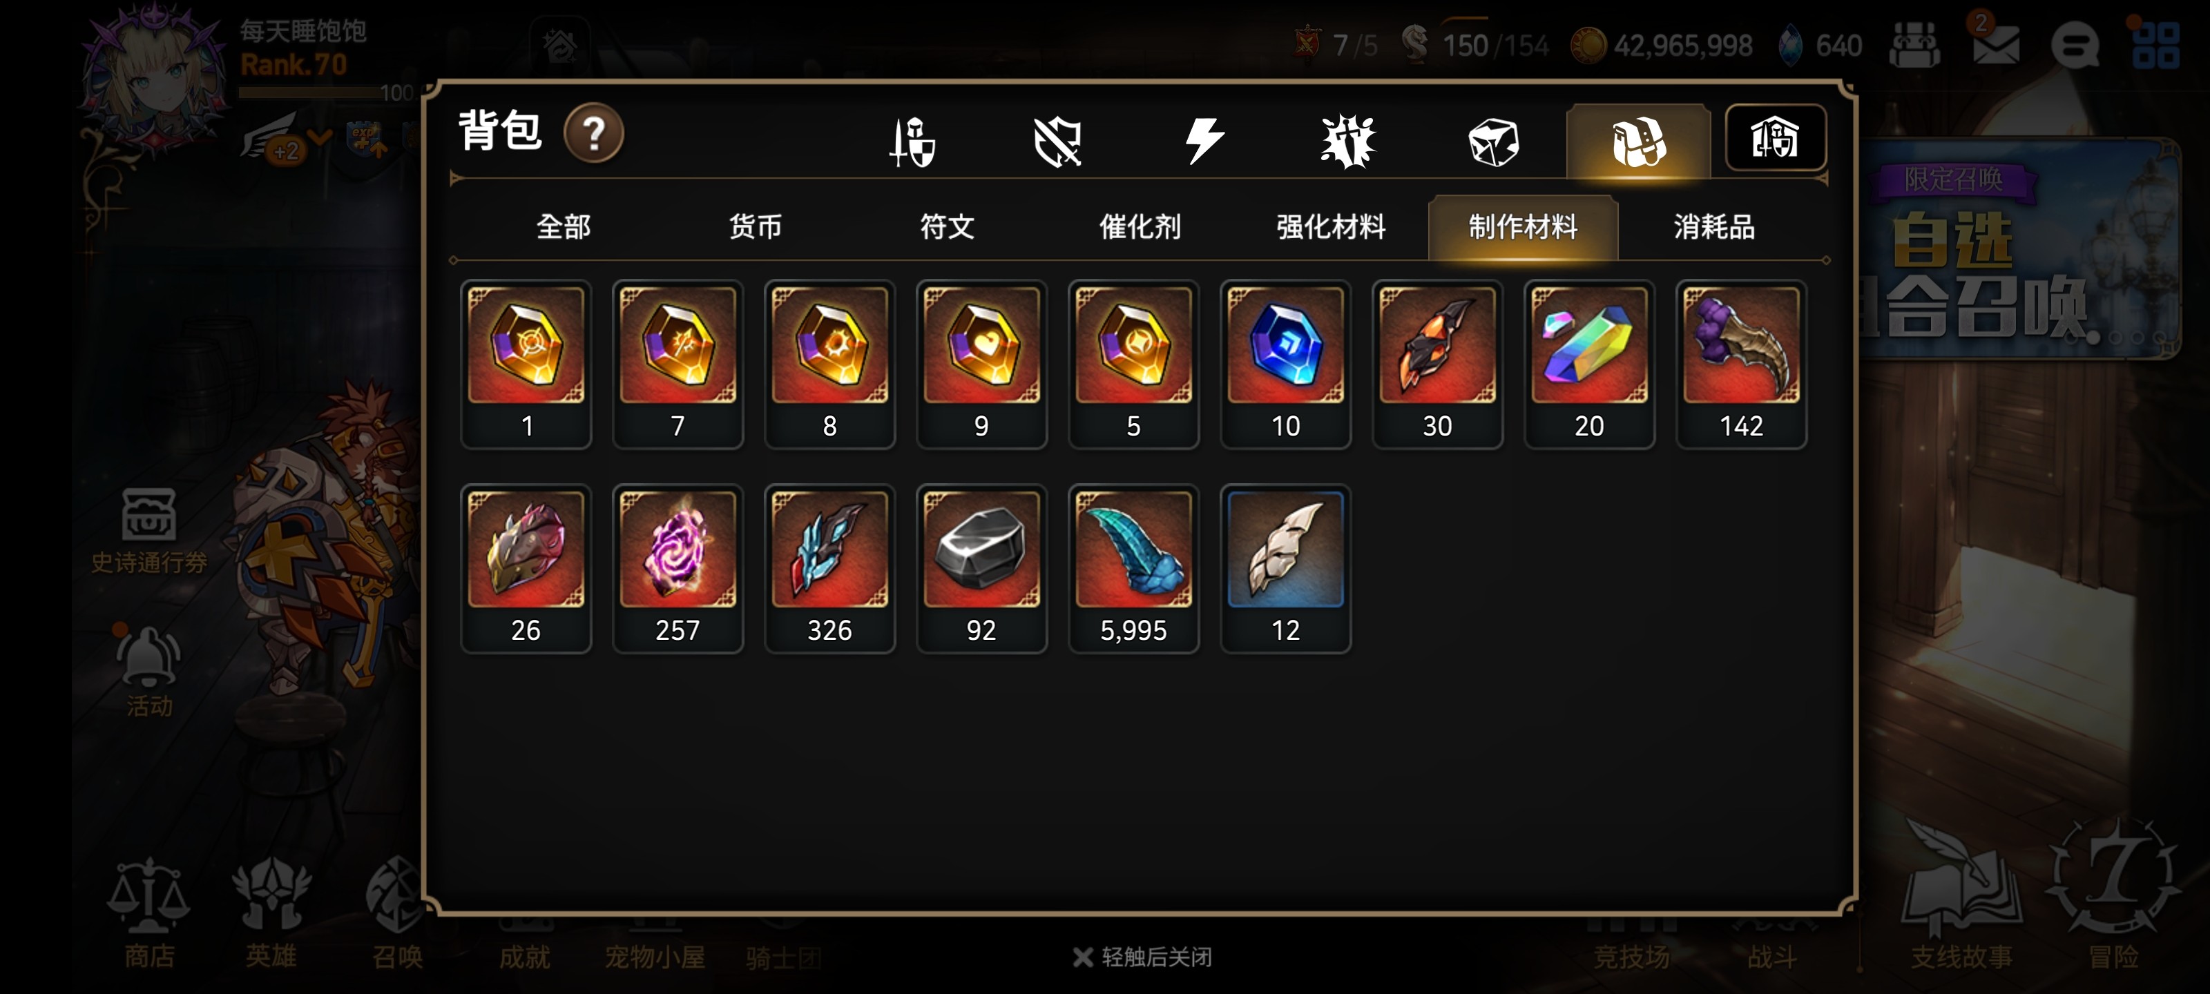Open the dice cube inventory category
Image resolution: width=2210 pixels, height=994 pixels.
pyautogui.click(x=1492, y=142)
